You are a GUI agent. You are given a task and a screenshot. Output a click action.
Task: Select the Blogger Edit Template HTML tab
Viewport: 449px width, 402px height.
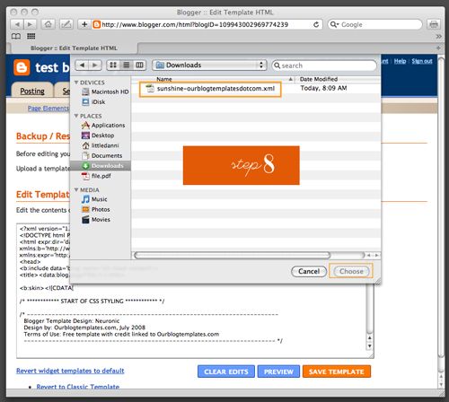pyautogui.click(x=74, y=48)
